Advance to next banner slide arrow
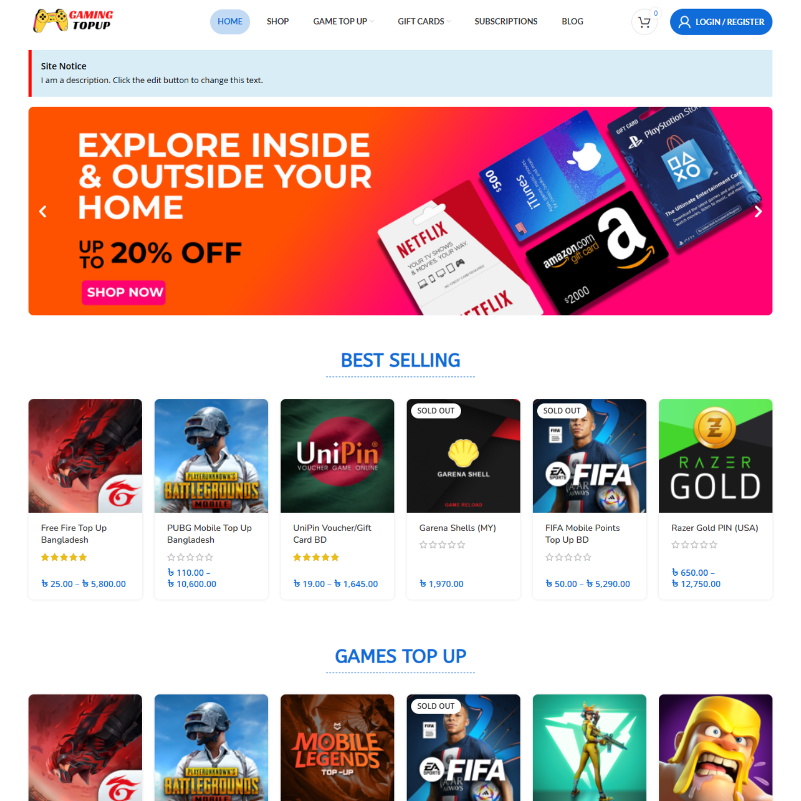 758,212
